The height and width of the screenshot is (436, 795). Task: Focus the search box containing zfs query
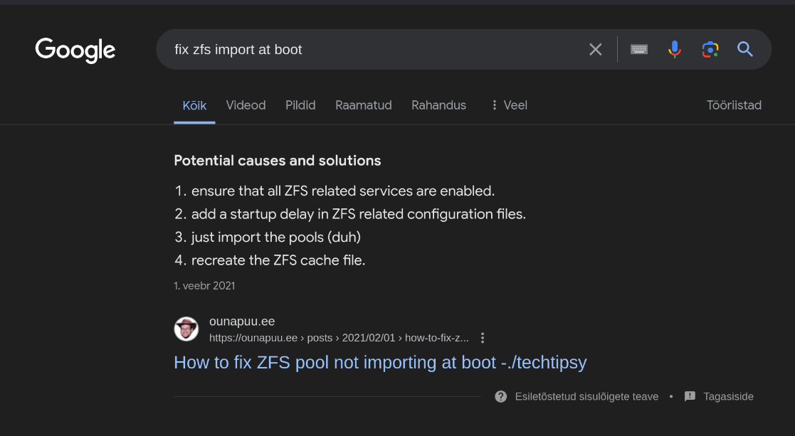[370, 49]
